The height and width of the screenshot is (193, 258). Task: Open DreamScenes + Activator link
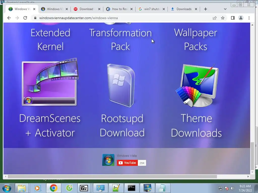point(50,126)
